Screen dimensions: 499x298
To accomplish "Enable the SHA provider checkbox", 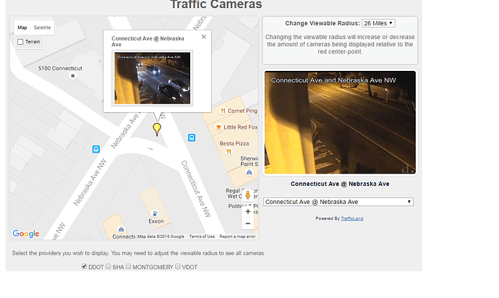I will (x=108, y=267).
